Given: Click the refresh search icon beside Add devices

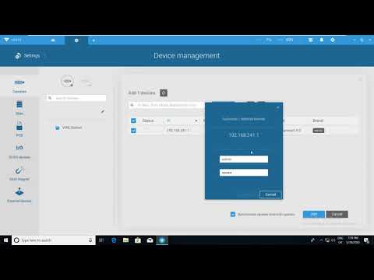Looking at the screenshot, I should coord(164,93).
